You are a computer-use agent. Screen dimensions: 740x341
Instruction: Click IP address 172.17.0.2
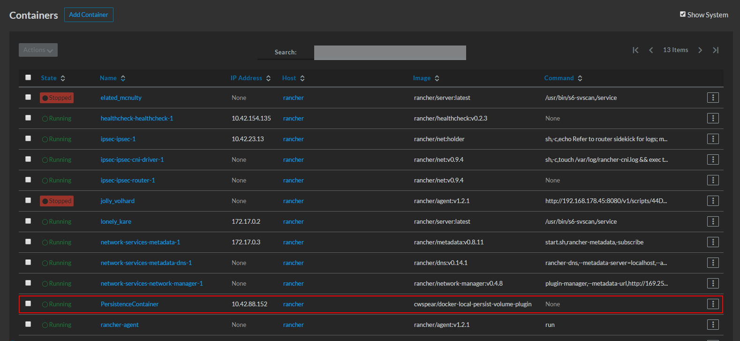[x=246, y=221]
